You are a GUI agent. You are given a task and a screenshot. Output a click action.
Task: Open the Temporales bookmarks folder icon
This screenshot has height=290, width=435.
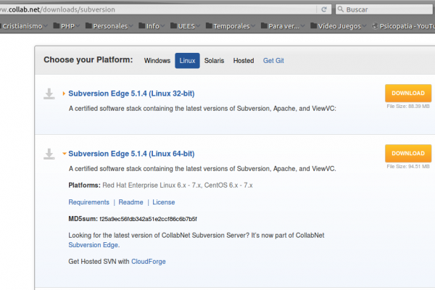[209, 26]
